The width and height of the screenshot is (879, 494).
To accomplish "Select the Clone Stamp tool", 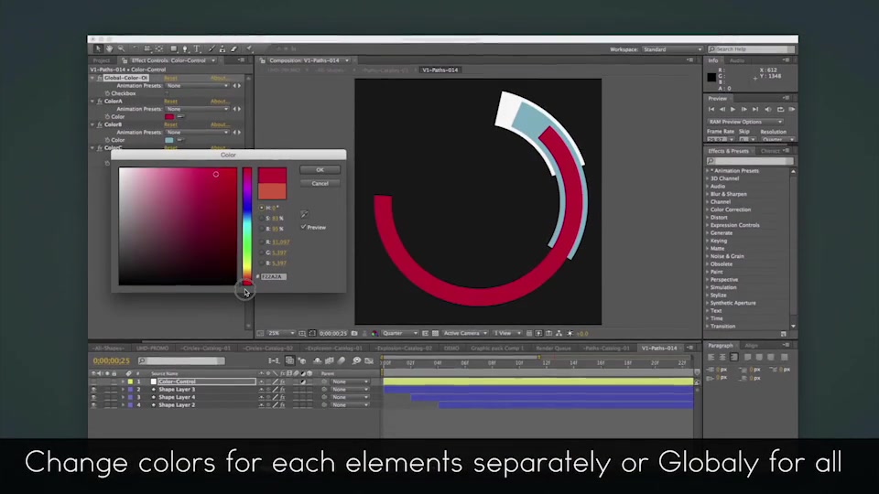I will pyautogui.click(x=222, y=49).
